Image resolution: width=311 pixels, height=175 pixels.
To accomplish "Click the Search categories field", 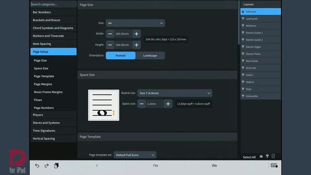I will click(x=53, y=4).
